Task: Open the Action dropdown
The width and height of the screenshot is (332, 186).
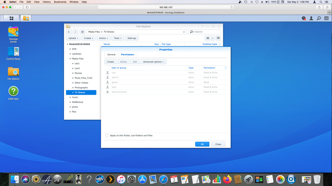Action: pos(104,38)
